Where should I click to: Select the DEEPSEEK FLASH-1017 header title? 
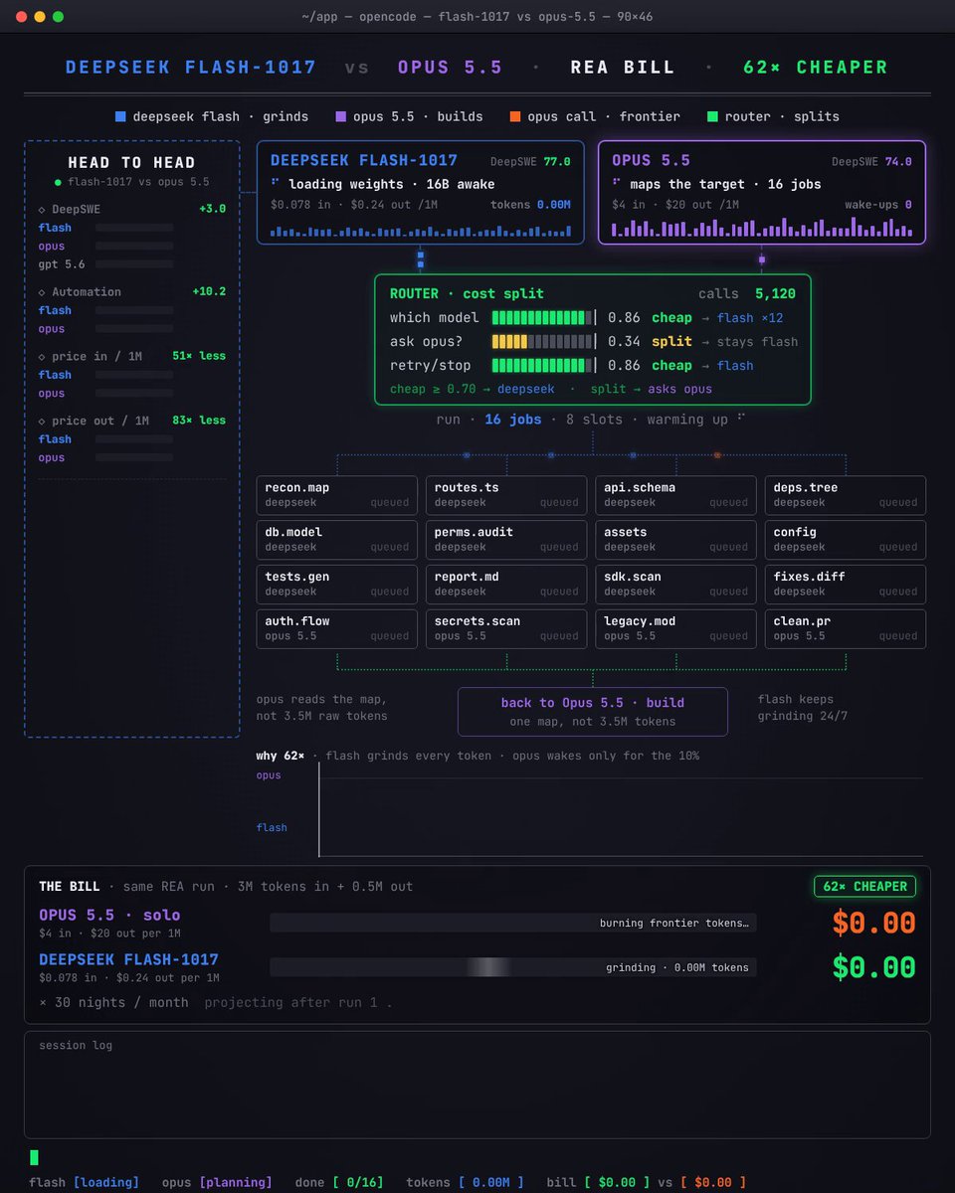click(x=191, y=68)
